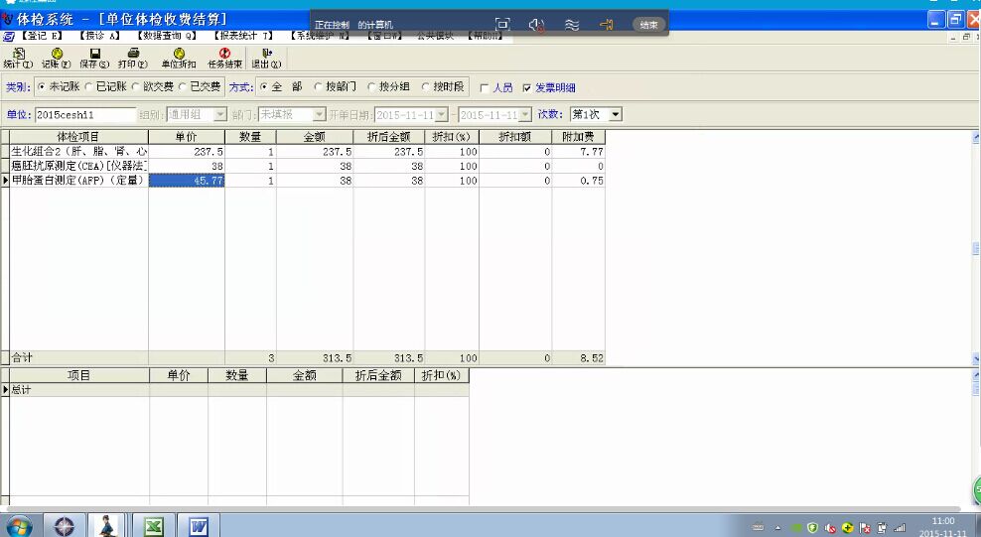This screenshot has height=537, width=981.
Task: Click the 记账 toolbar icon
Action: coord(57,59)
